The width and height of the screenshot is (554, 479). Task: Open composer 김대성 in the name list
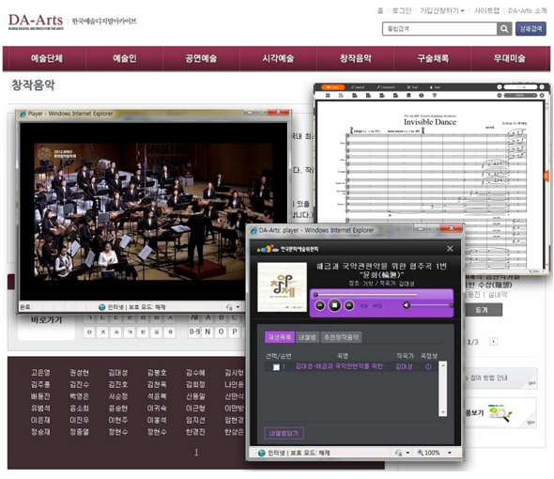[x=118, y=373]
